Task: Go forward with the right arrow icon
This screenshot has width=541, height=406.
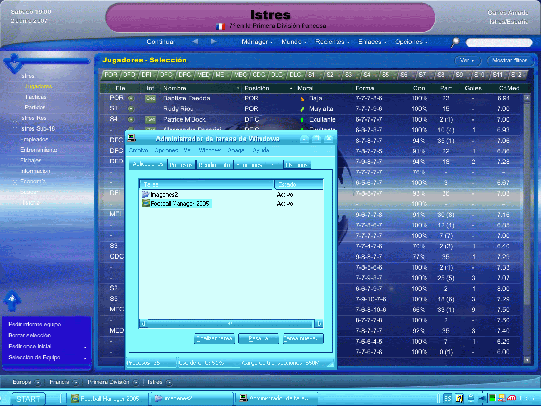Action: point(213,41)
